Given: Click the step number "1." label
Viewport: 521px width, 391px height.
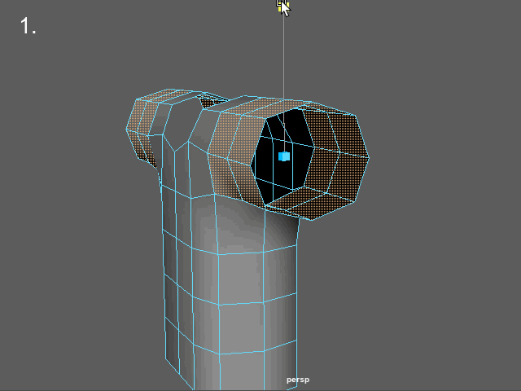Looking at the screenshot, I should pyautogui.click(x=28, y=26).
